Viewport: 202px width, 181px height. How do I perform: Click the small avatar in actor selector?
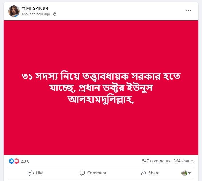click(x=184, y=173)
